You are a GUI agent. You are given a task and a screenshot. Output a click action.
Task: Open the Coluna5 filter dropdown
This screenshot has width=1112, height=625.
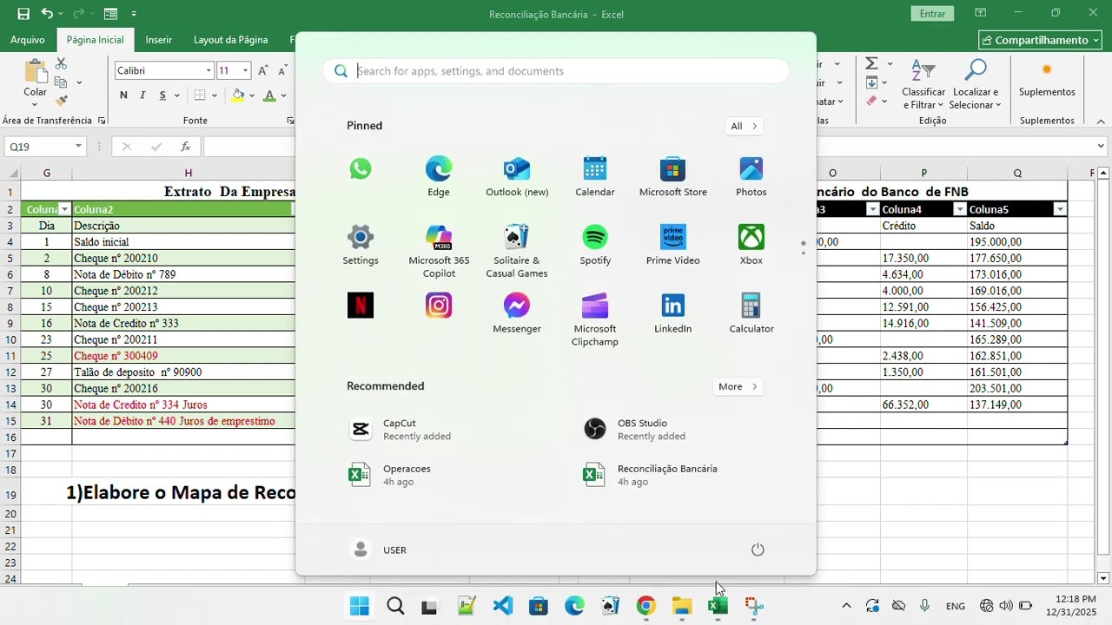pos(1060,209)
